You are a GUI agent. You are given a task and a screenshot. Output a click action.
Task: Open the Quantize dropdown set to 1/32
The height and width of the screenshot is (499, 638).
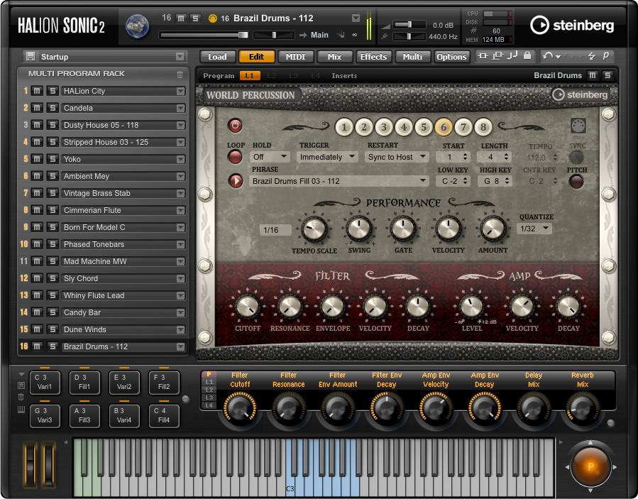point(534,229)
